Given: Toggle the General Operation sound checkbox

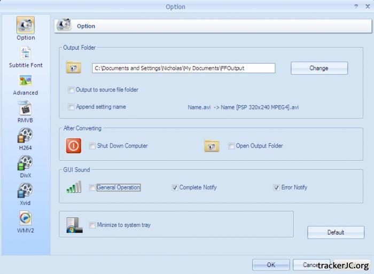Looking at the screenshot, I should coord(92,187).
